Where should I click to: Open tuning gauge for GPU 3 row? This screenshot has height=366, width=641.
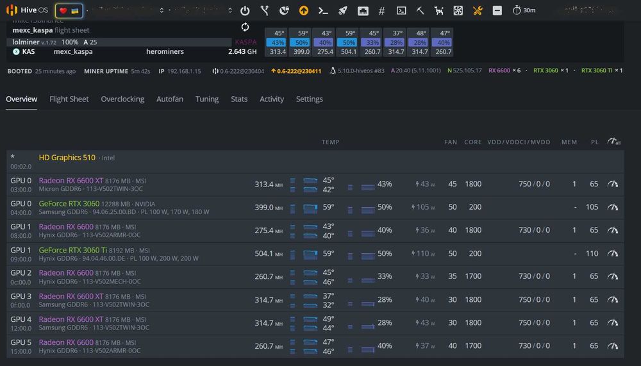(x=612, y=300)
